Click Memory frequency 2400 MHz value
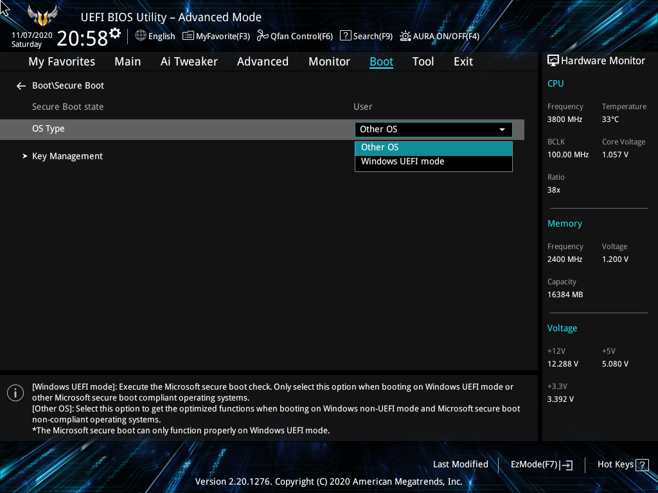The image size is (658, 493). tap(565, 259)
